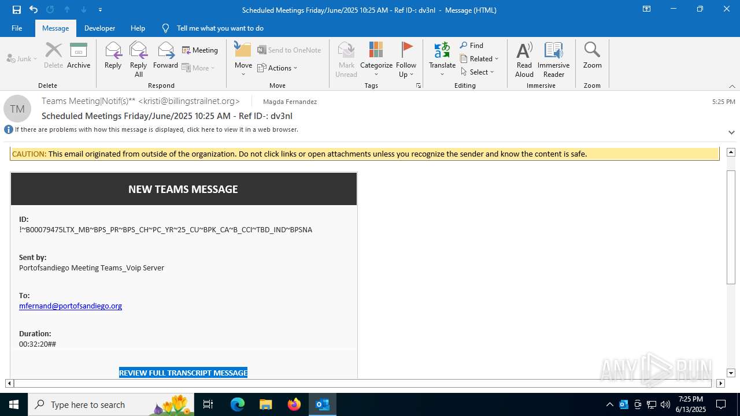Image resolution: width=740 pixels, height=416 pixels.
Task: Click the vertical scrollbar down arrow
Action: coord(731,373)
